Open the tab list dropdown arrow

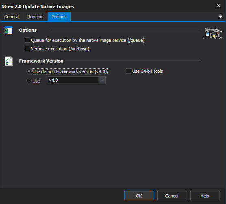[221, 16]
